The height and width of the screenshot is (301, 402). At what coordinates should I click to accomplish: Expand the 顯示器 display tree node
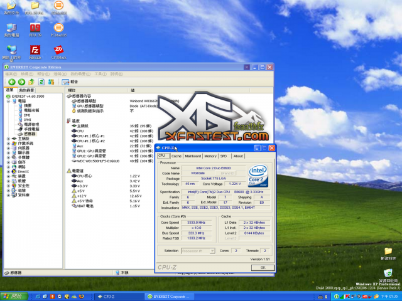click(8, 153)
